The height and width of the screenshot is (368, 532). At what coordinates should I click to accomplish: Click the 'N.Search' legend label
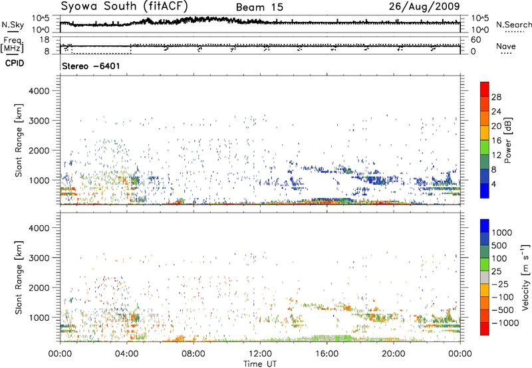[513, 25]
